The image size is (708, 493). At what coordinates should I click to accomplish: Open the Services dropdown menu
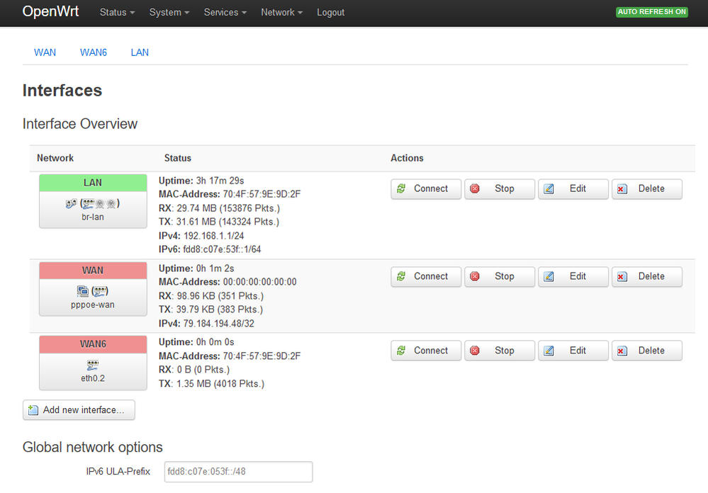click(225, 12)
